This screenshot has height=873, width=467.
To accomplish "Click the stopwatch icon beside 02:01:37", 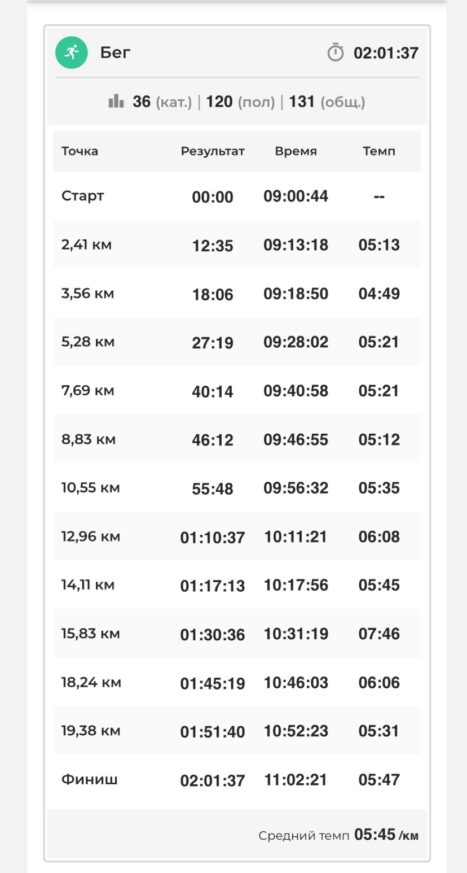I will 336,53.
